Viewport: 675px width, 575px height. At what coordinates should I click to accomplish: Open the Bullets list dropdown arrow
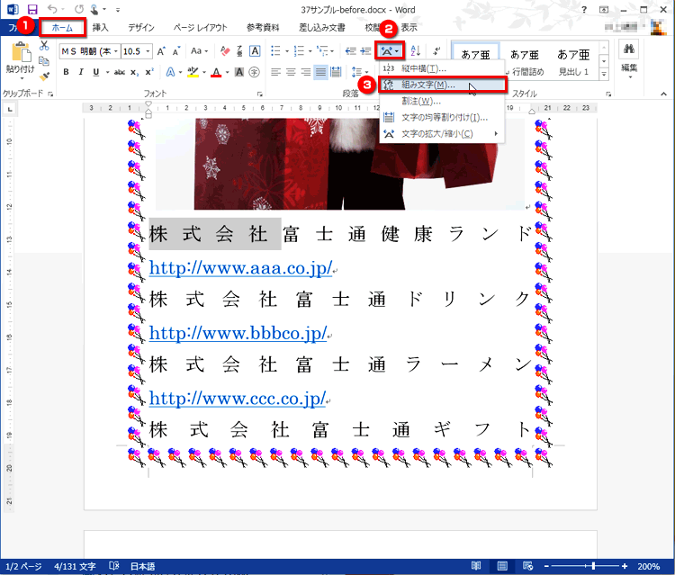tap(287, 51)
